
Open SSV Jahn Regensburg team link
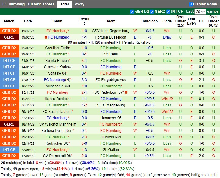[111, 31]
